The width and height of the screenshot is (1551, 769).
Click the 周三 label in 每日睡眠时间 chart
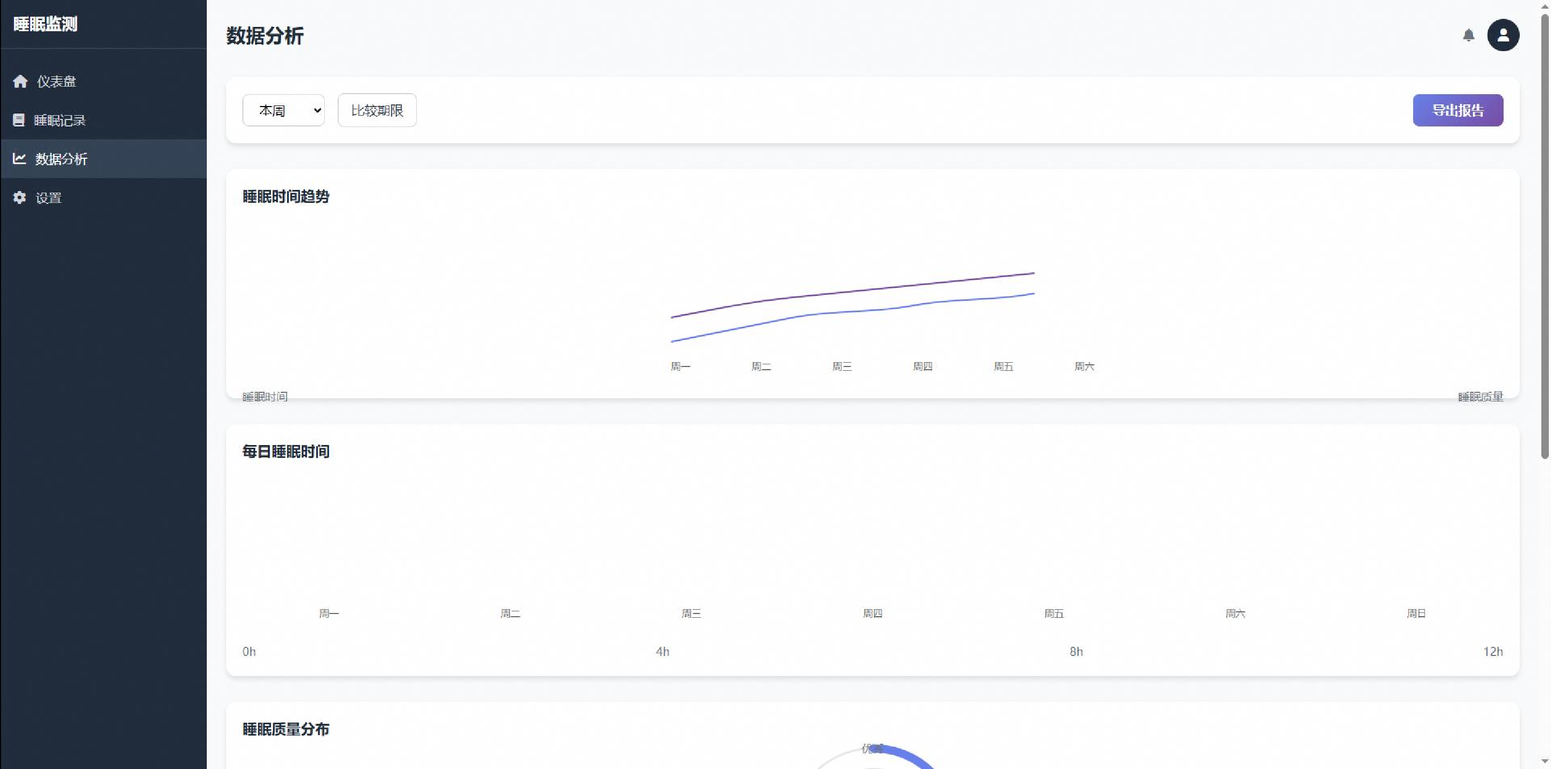691,613
